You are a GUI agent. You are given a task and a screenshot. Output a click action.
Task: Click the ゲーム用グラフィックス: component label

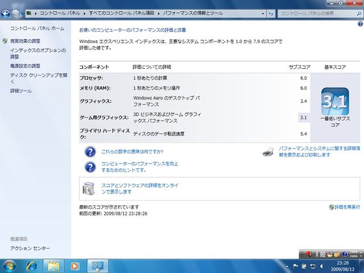[x=104, y=118]
